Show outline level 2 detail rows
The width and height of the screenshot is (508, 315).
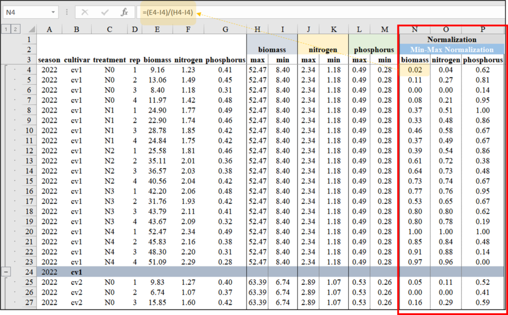(x=15, y=29)
